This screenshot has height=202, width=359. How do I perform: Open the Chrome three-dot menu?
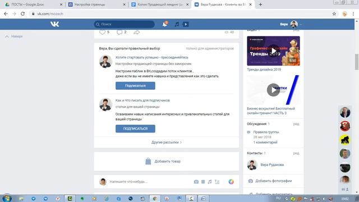353,13
